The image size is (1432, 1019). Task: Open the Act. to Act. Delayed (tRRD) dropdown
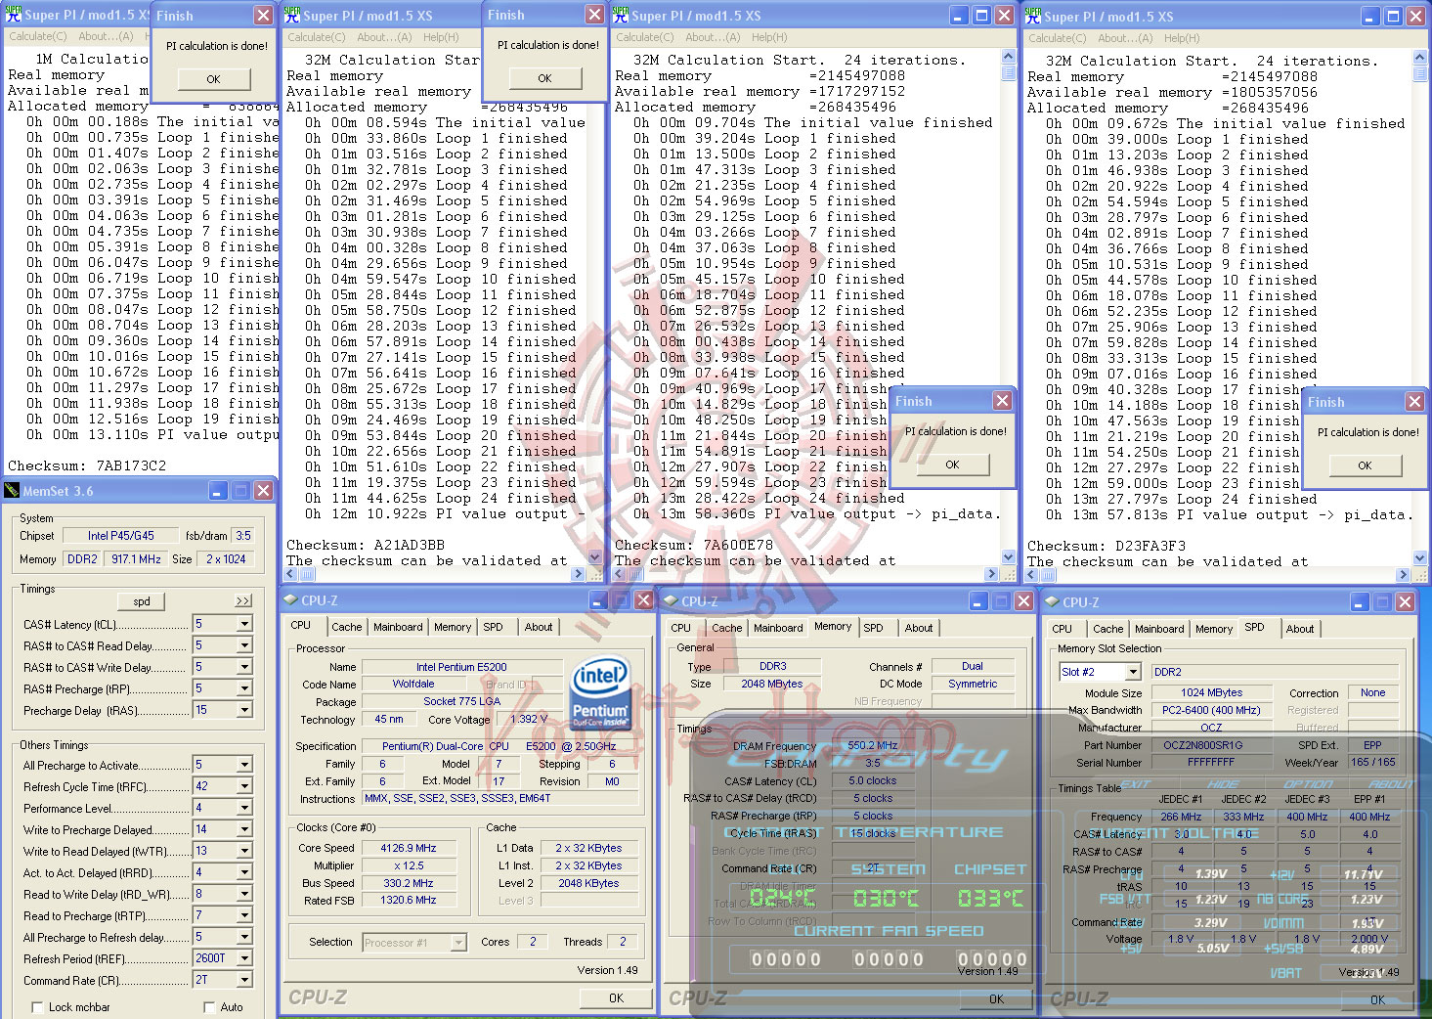tap(244, 872)
